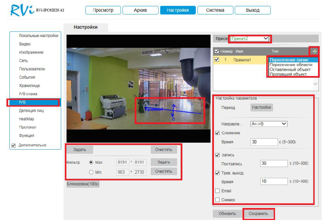Expand the A<->B direction dropdown
Image resolution: width=326 pixels, height=222 pixels.
coord(269,124)
